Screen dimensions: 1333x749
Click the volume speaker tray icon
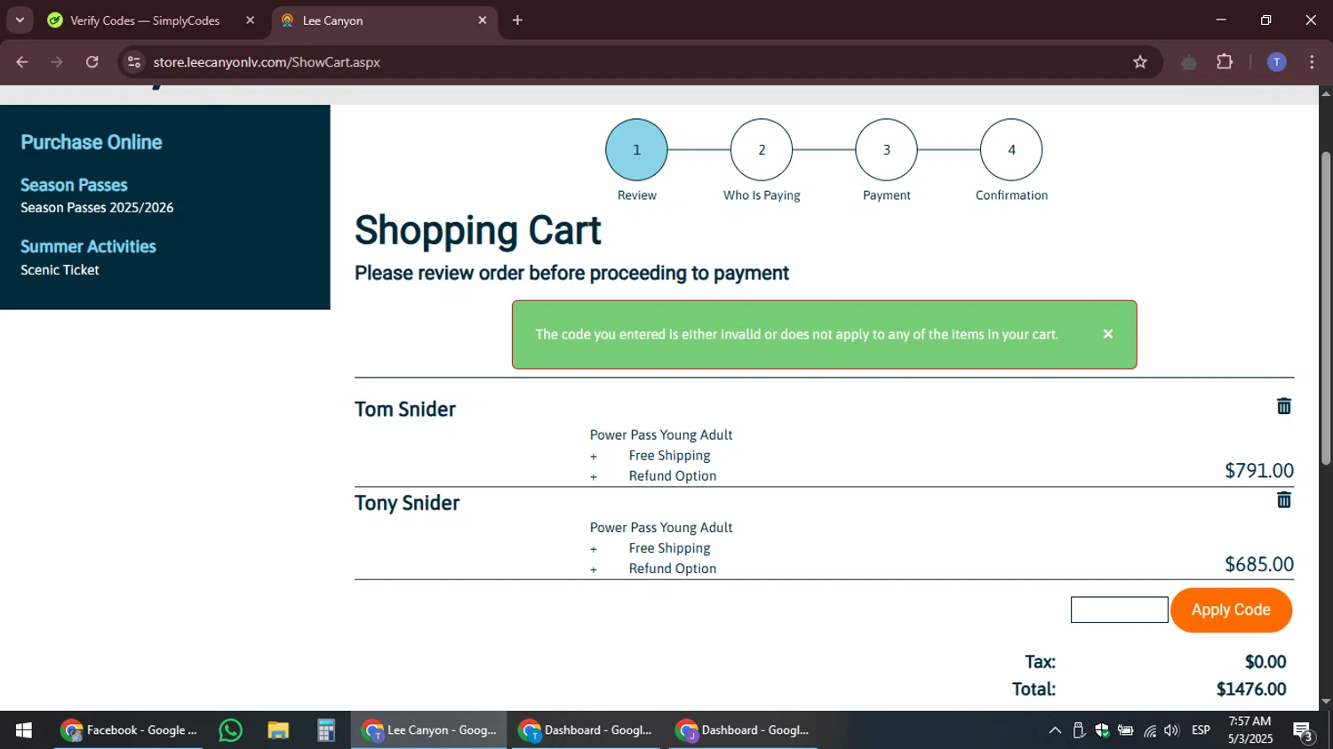point(1172,730)
